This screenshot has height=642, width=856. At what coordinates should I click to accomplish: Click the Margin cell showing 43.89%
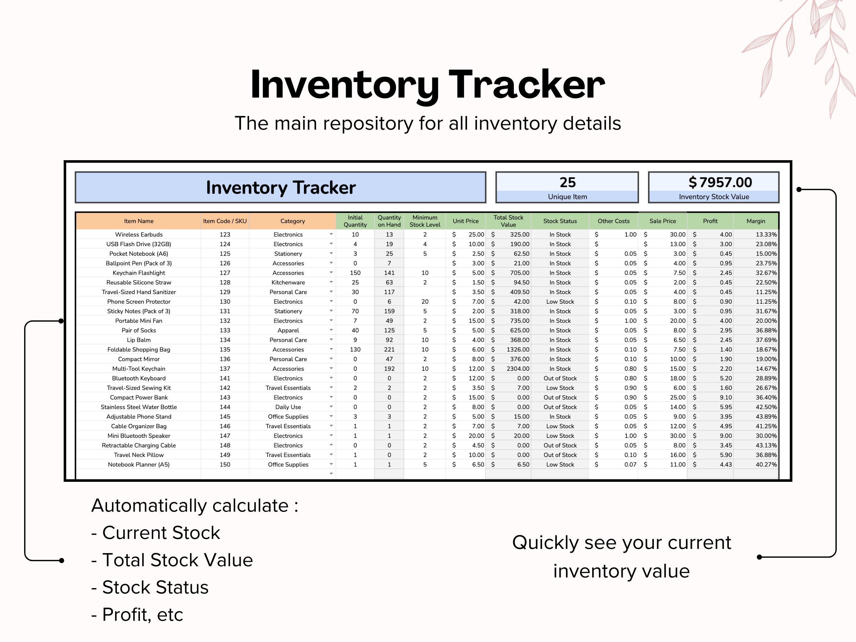click(x=756, y=416)
